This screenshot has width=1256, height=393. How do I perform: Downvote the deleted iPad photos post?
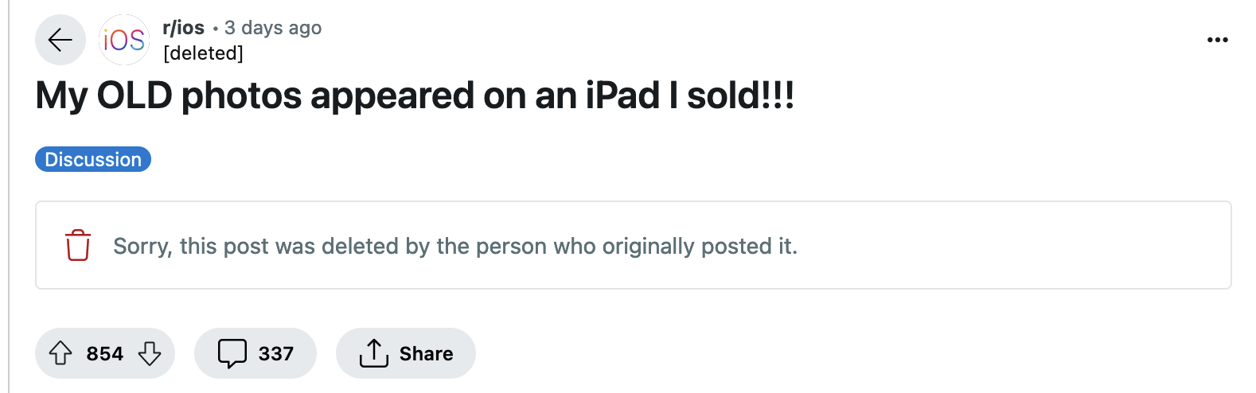150,353
